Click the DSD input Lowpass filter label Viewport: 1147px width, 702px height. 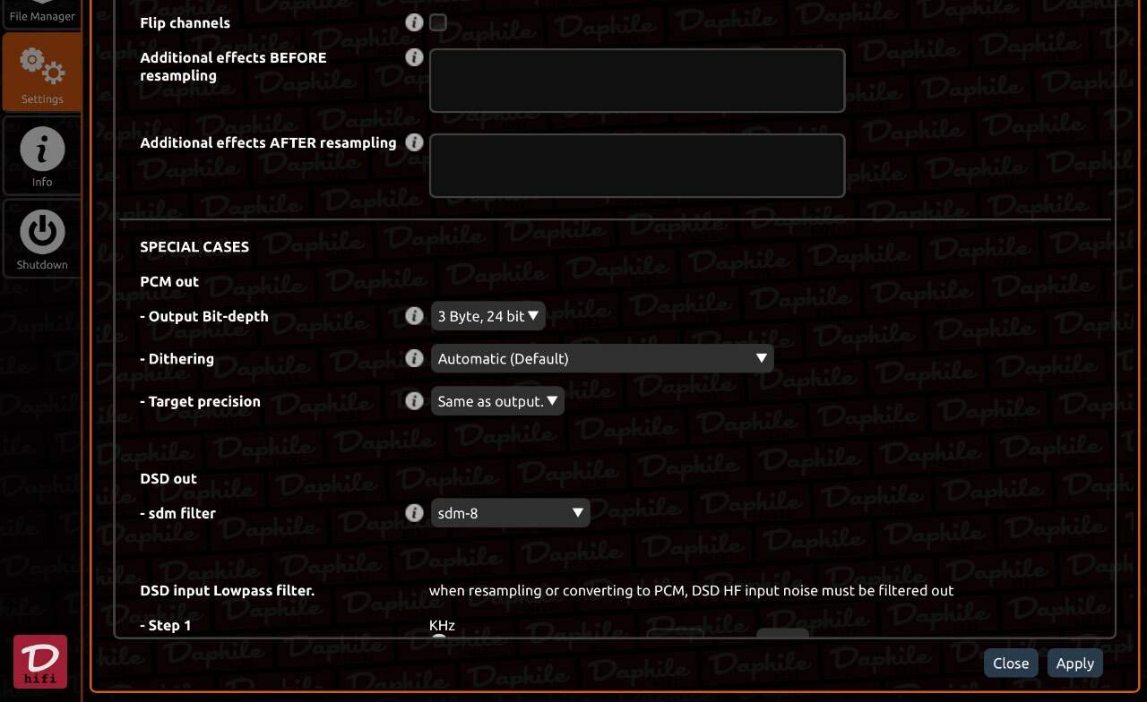[228, 591]
